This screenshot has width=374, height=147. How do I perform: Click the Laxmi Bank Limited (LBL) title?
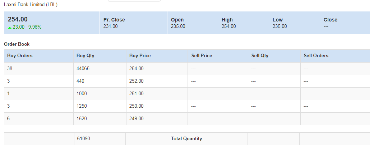pyautogui.click(x=31, y=5)
